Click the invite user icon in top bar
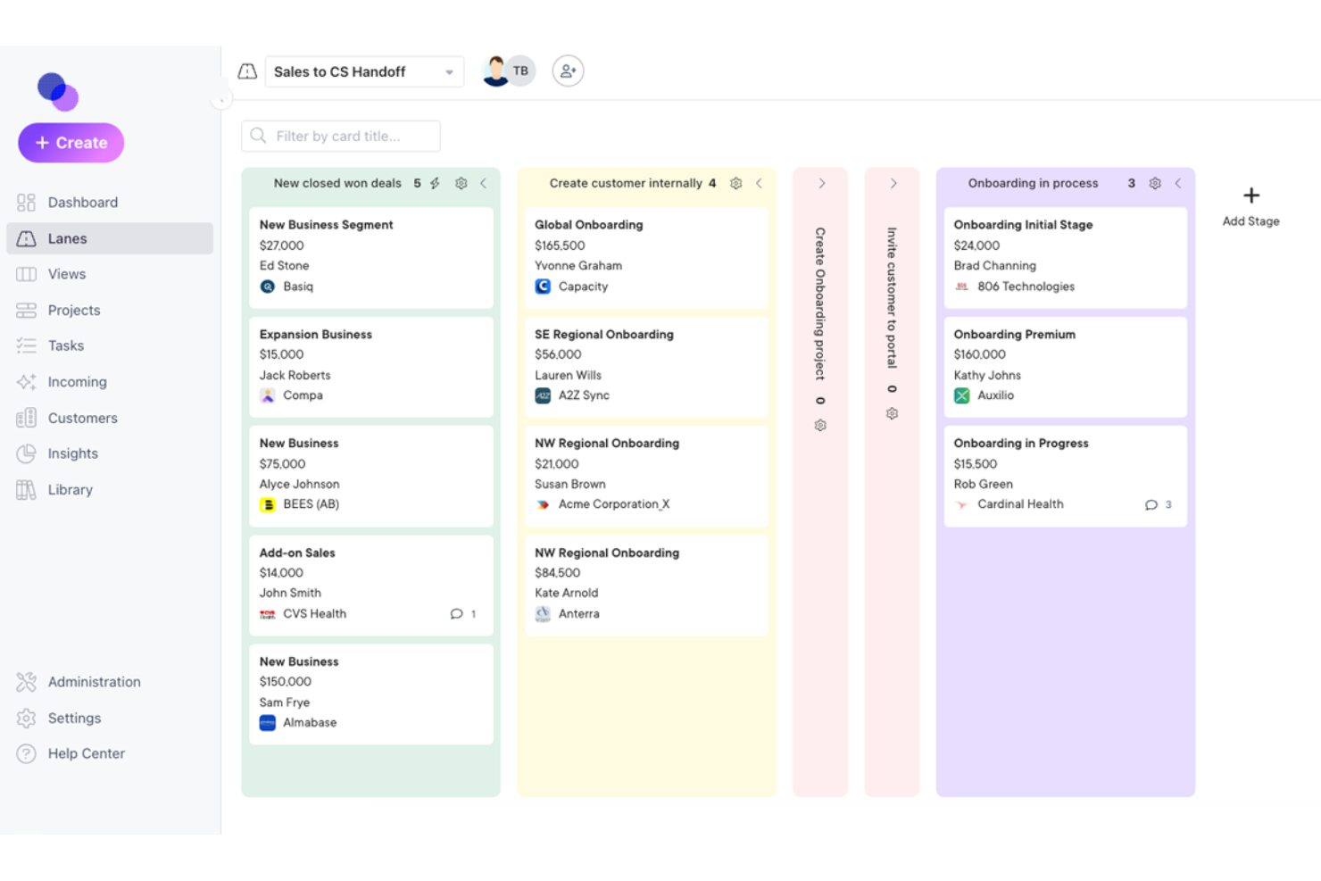This screenshot has height=881, width=1321. (x=568, y=71)
